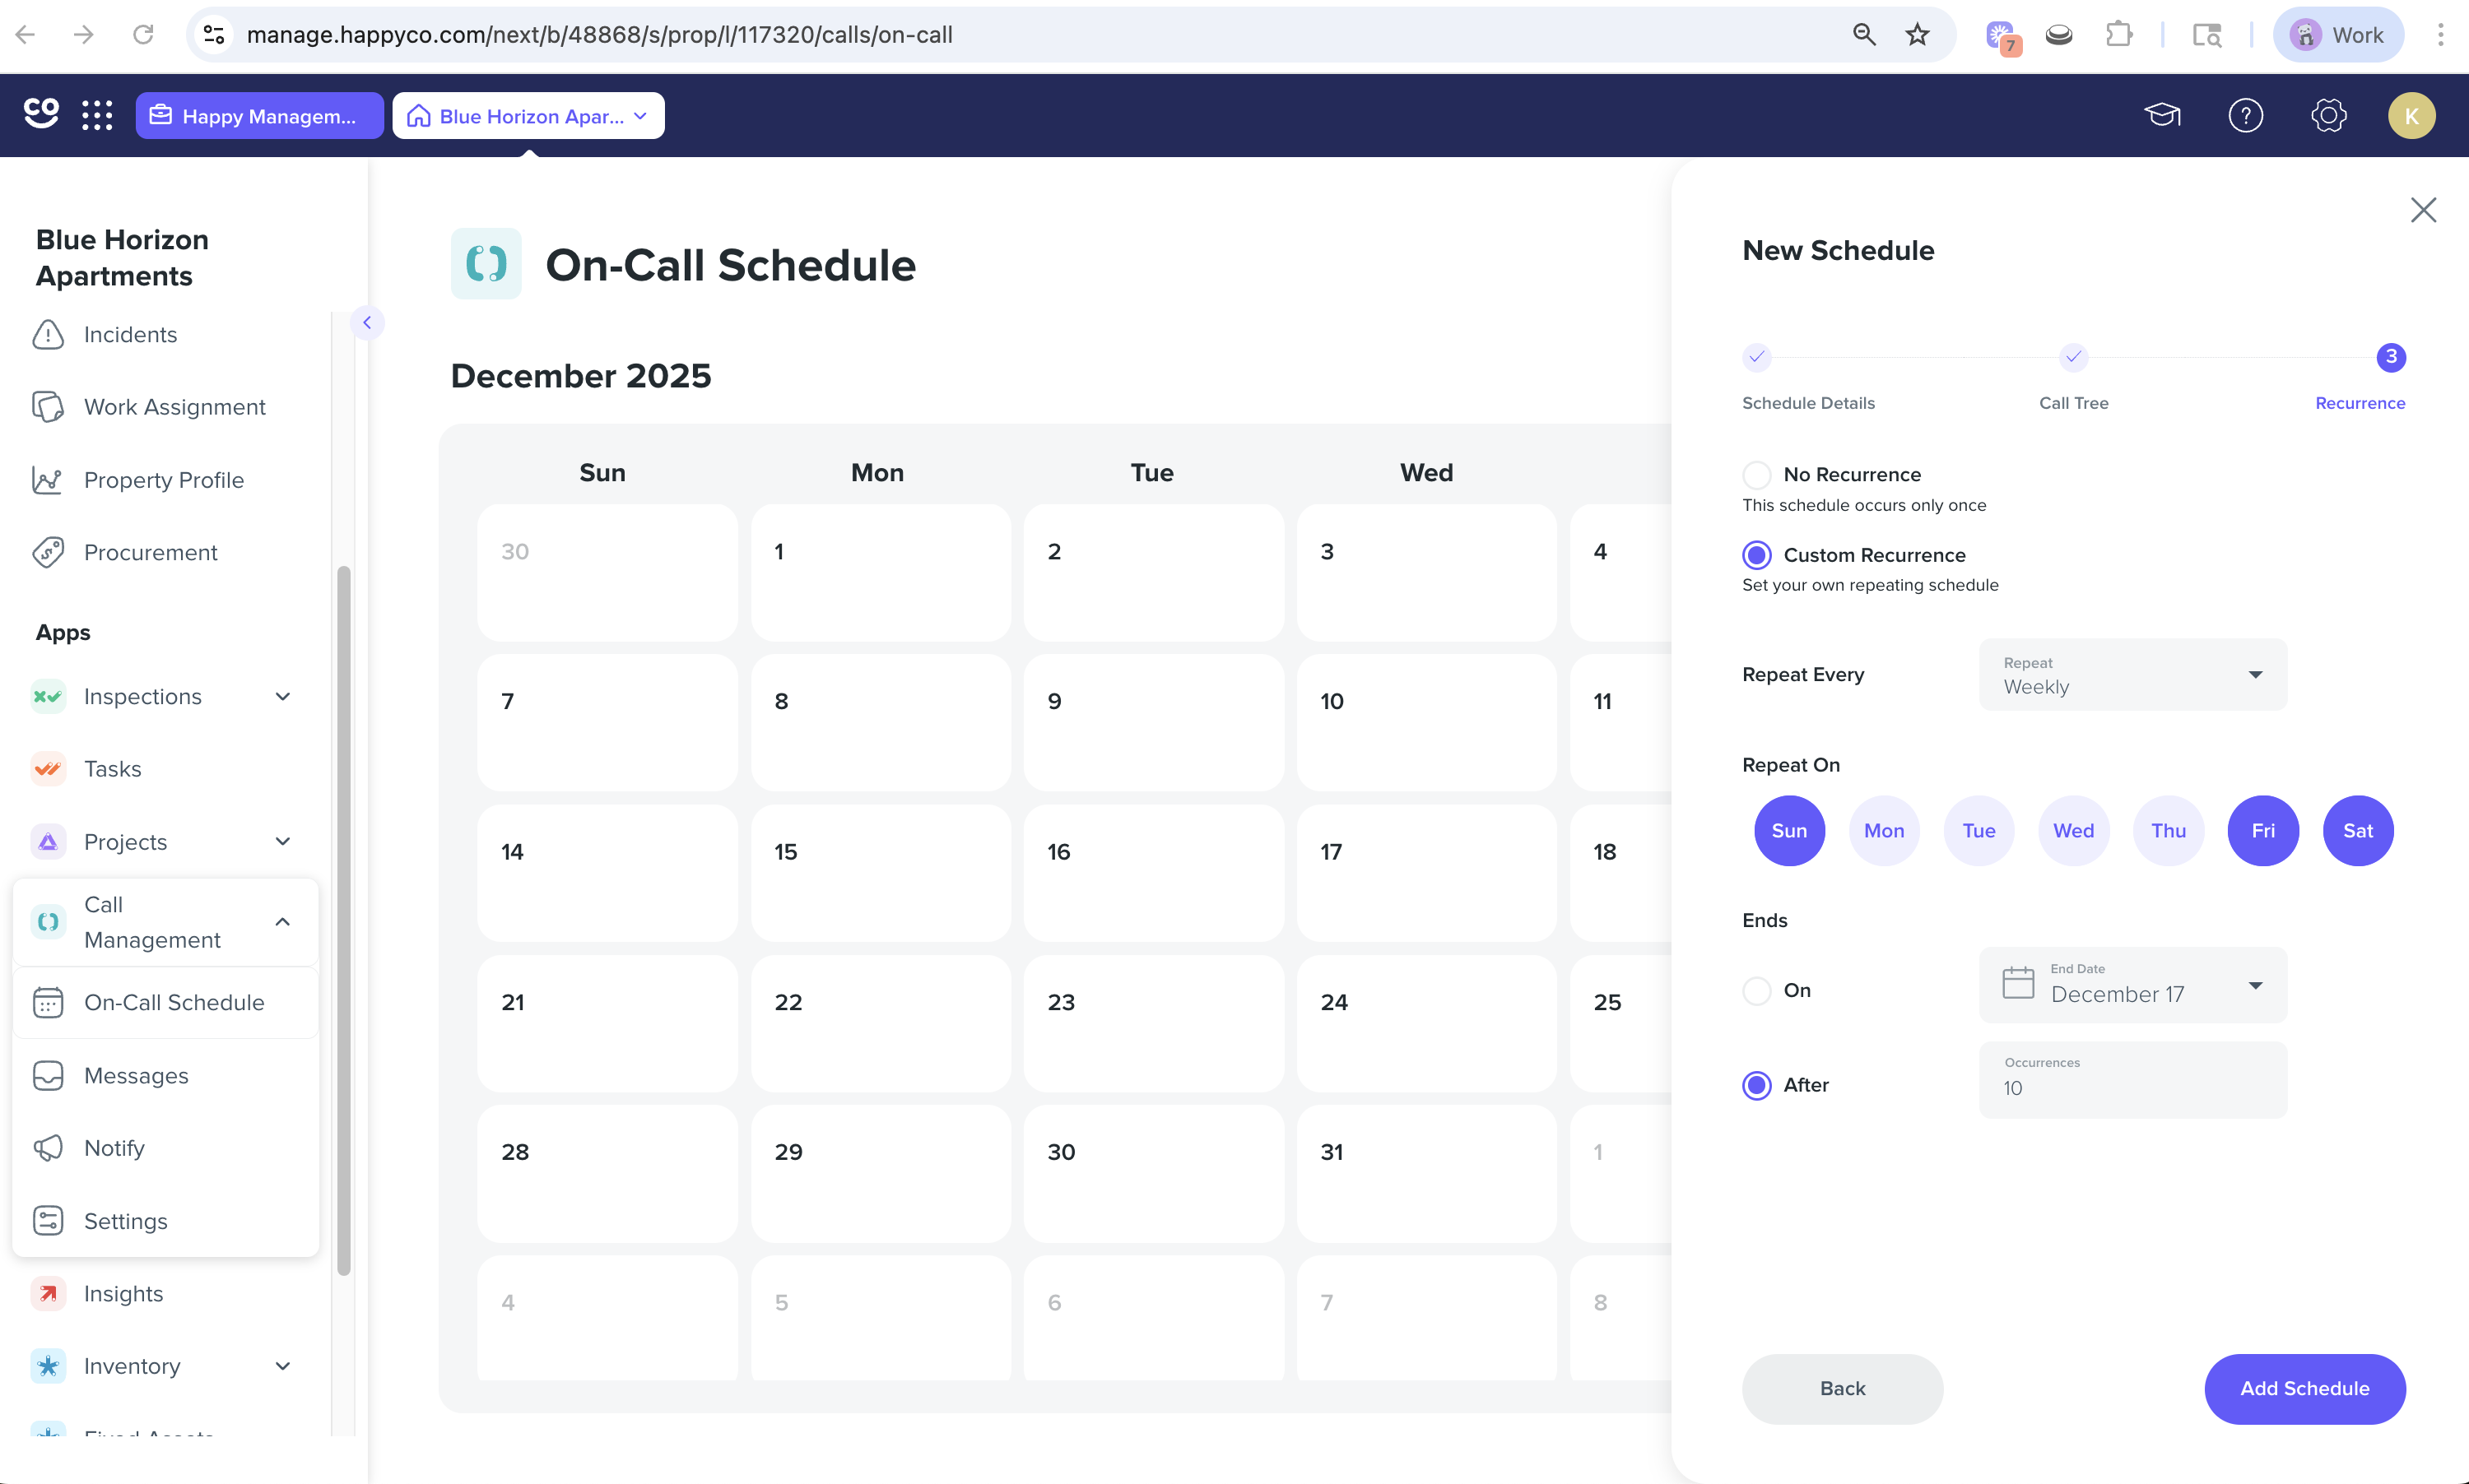Select the Ends On radio button

point(1757,990)
